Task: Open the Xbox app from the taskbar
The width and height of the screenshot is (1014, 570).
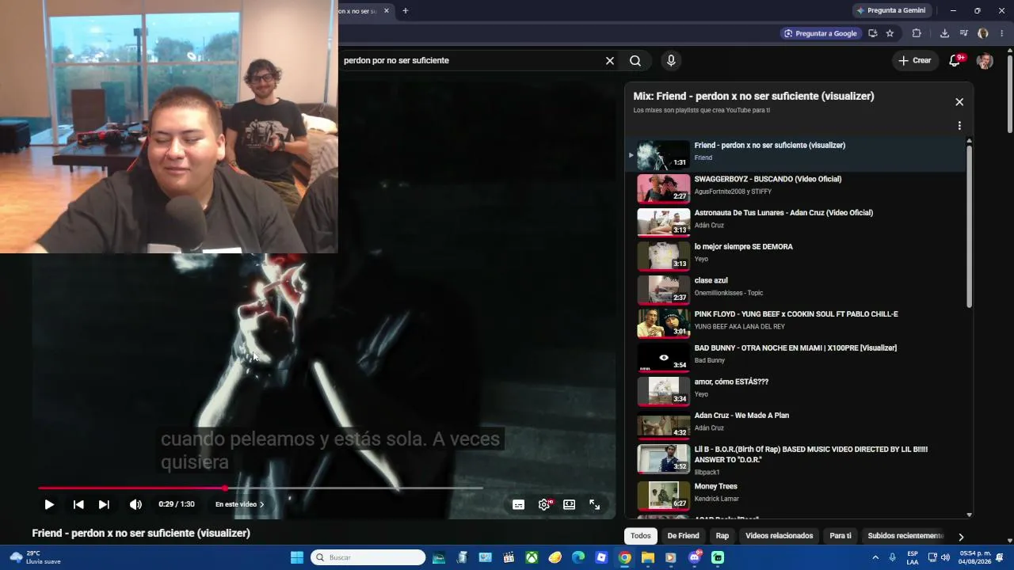Action: click(532, 557)
